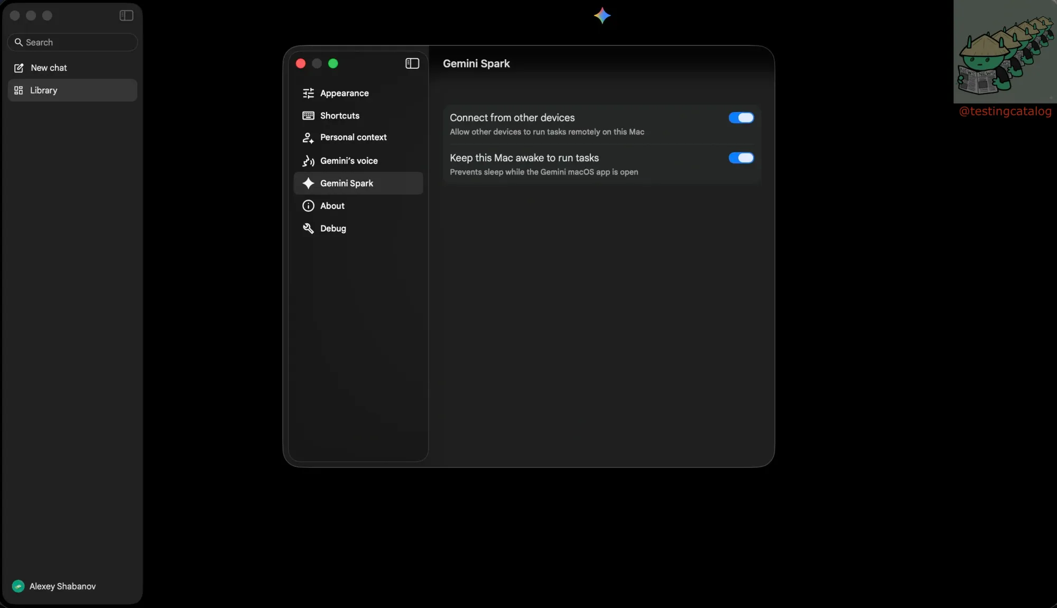Image resolution: width=1057 pixels, height=608 pixels.
Task: Go to Gemini's voice settings
Action: click(x=358, y=161)
